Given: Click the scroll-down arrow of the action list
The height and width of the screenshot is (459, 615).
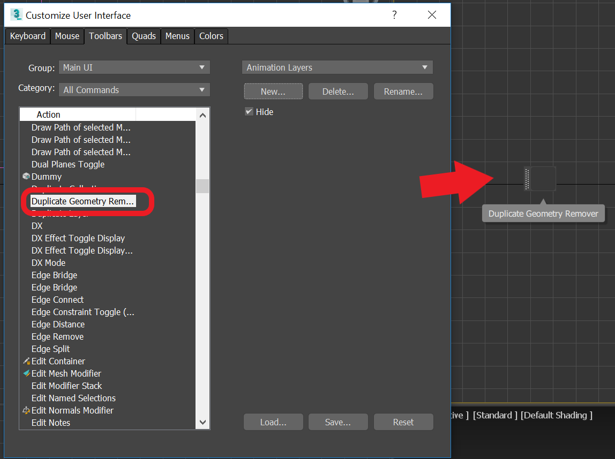Looking at the screenshot, I should pos(202,422).
